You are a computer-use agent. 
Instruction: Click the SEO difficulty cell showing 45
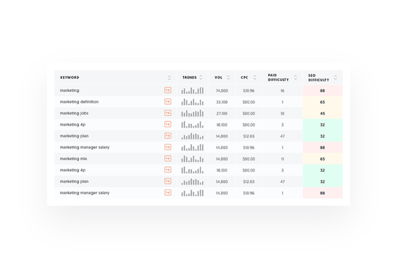(x=322, y=114)
